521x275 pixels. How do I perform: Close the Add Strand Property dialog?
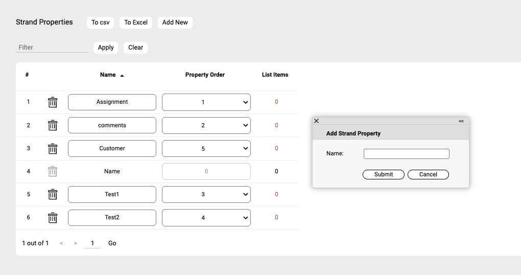tap(316, 121)
